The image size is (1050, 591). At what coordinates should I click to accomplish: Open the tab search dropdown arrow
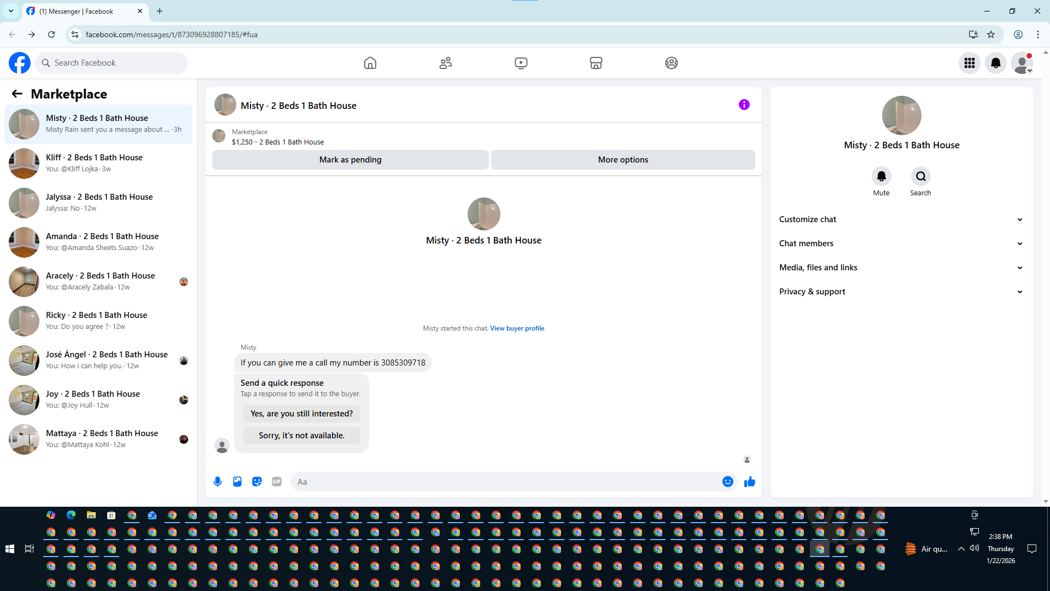point(11,11)
